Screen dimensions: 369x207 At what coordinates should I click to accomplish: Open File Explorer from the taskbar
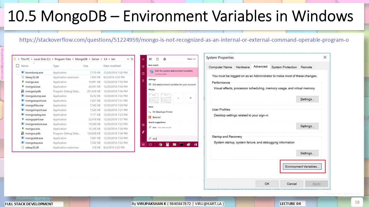tap(174, 145)
